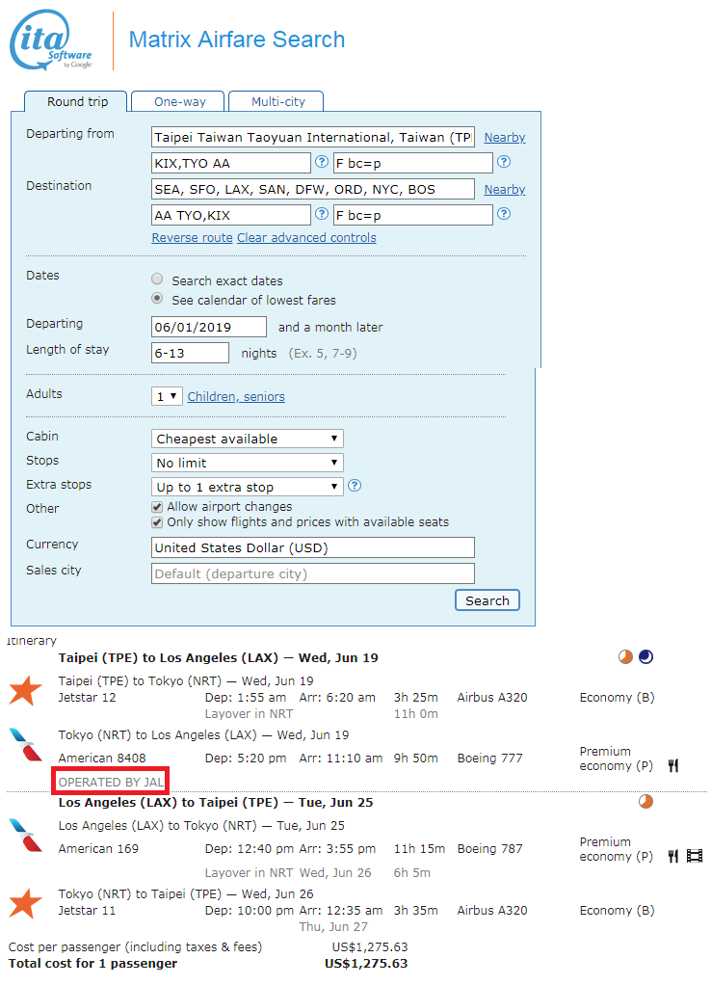Open help icon beside AA TYO,KIX field
This screenshot has height=985, width=711.
click(x=322, y=214)
